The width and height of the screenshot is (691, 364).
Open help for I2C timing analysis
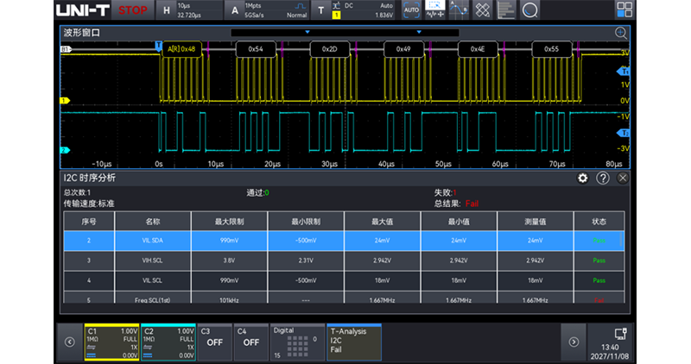602,179
